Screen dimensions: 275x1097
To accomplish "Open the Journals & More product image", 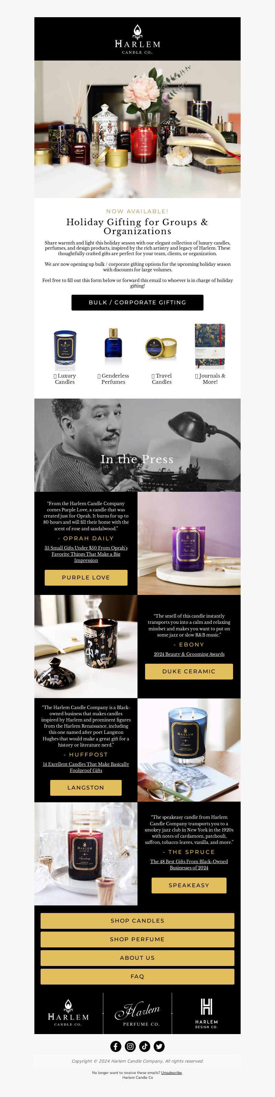I will click(210, 346).
